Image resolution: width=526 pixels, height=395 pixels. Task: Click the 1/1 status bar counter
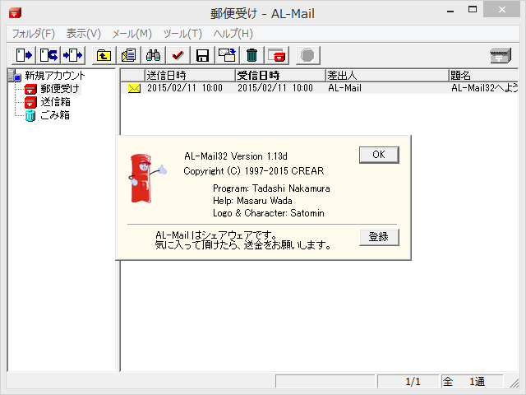(x=408, y=382)
